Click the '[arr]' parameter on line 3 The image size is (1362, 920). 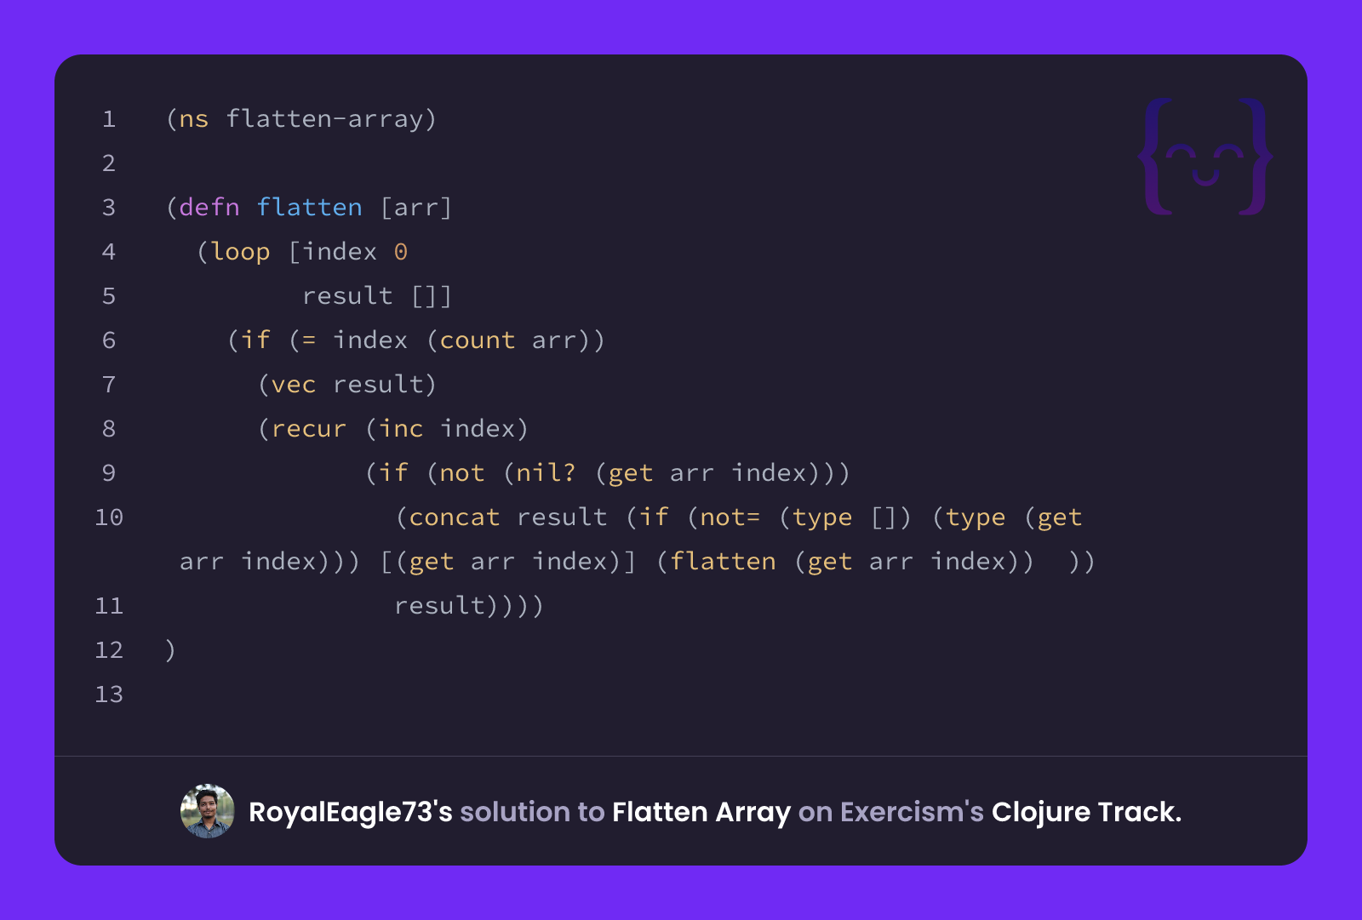tap(416, 208)
